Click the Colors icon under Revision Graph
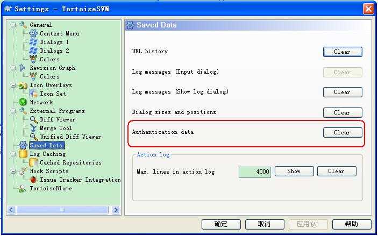Image resolution: width=378 pixels, height=236 pixels. [x=33, y=76]
